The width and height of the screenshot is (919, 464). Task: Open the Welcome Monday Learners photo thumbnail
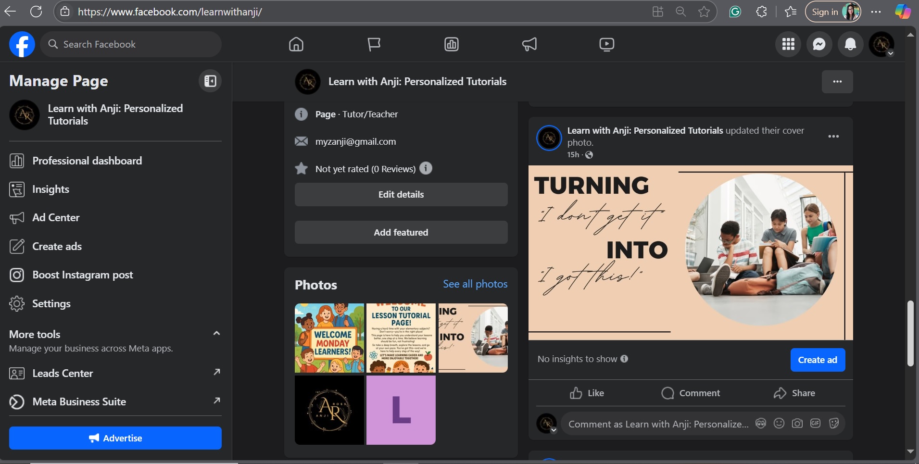tap(329, 338)
